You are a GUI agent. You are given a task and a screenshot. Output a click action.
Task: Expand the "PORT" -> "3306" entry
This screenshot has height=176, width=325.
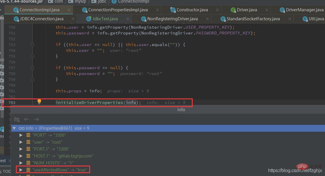pos(21,135)
